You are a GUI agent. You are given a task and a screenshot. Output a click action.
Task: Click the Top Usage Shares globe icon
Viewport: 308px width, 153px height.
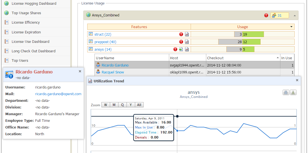pos(6,13)
